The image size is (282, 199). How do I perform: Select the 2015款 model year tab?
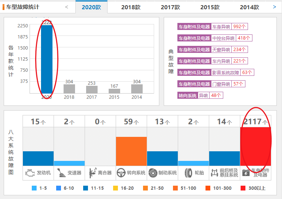(210, 7)
